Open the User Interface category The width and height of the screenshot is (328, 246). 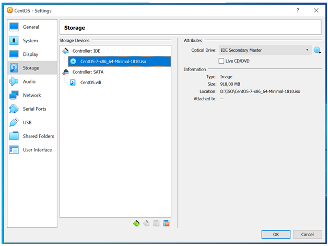tap(32, 150)
